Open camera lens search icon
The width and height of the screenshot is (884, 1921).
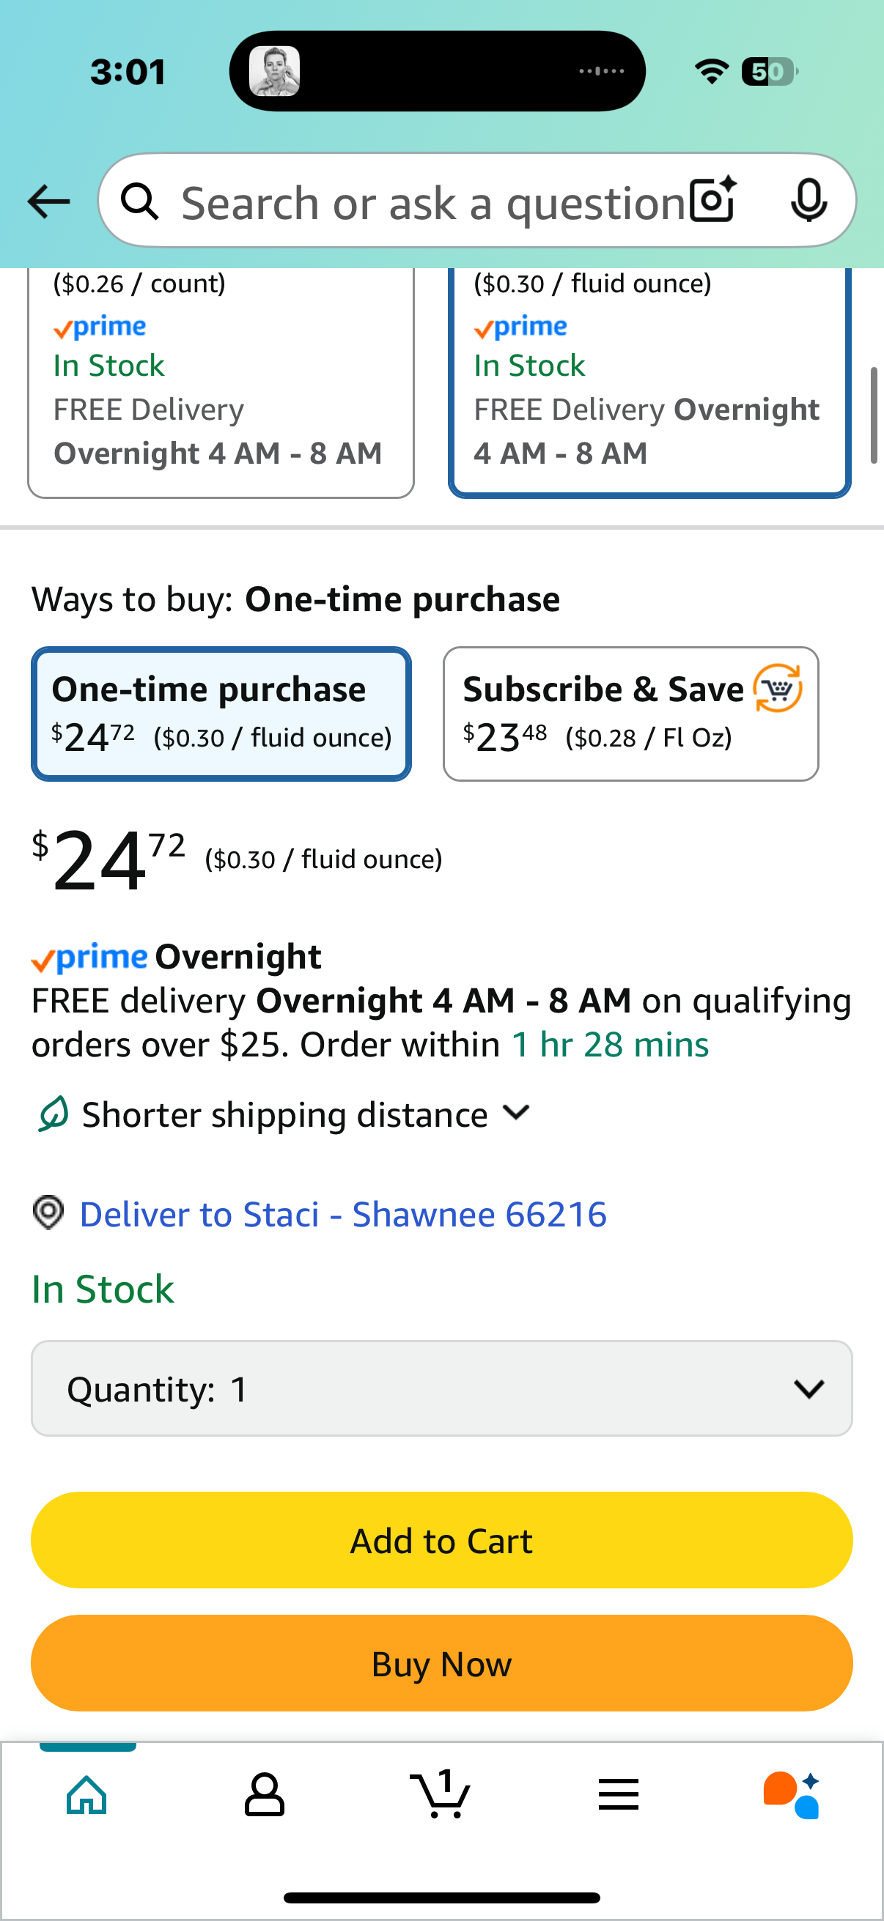[x=713, y=201]
